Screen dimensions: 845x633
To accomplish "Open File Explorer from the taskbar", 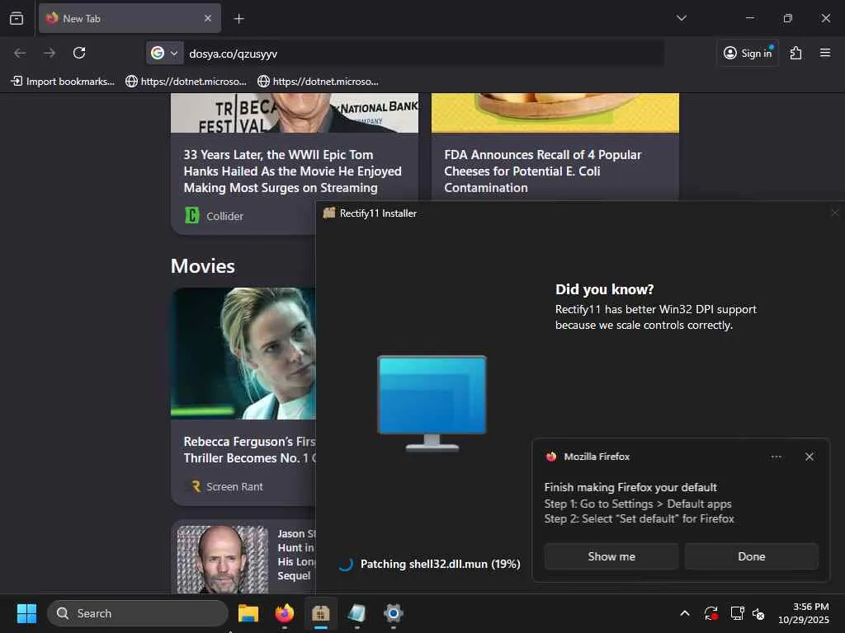I will [248, 613].
